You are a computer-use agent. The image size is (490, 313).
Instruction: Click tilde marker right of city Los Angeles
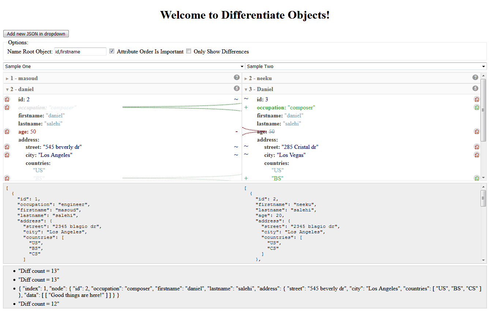[236, 155]
